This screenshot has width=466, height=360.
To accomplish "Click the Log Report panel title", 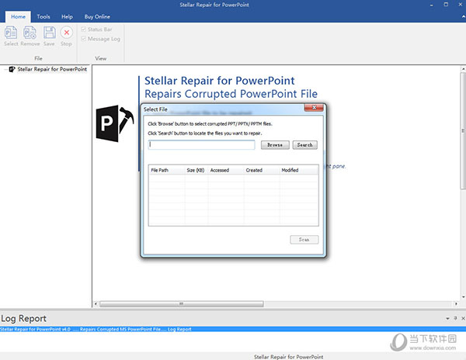I will 23,318.
